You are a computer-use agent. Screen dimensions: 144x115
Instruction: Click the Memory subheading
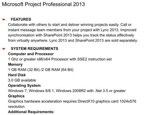15,64
